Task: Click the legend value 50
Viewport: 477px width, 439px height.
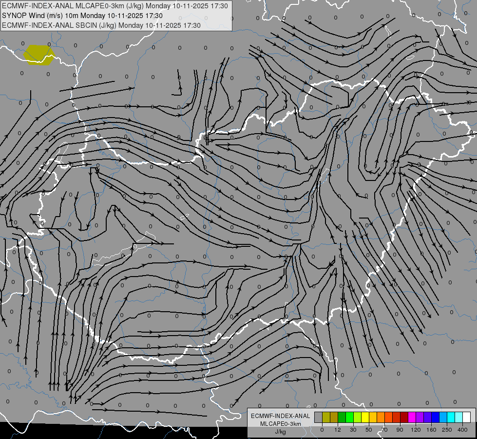Action: pos(368,430)
